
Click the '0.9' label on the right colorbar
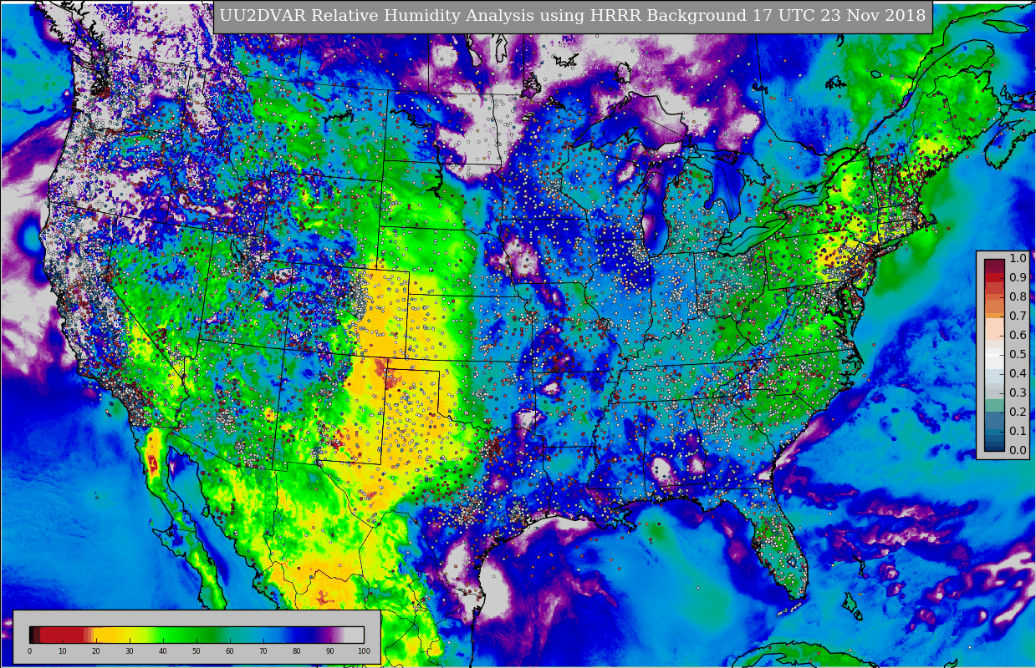point(1018,277)
